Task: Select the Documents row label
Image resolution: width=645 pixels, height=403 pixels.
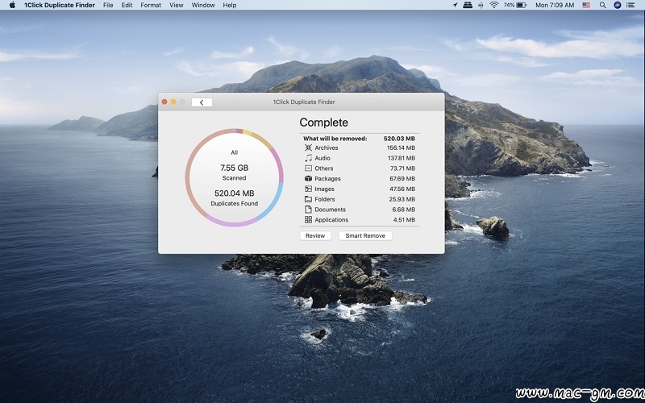Action: click(x=330, y=210)
